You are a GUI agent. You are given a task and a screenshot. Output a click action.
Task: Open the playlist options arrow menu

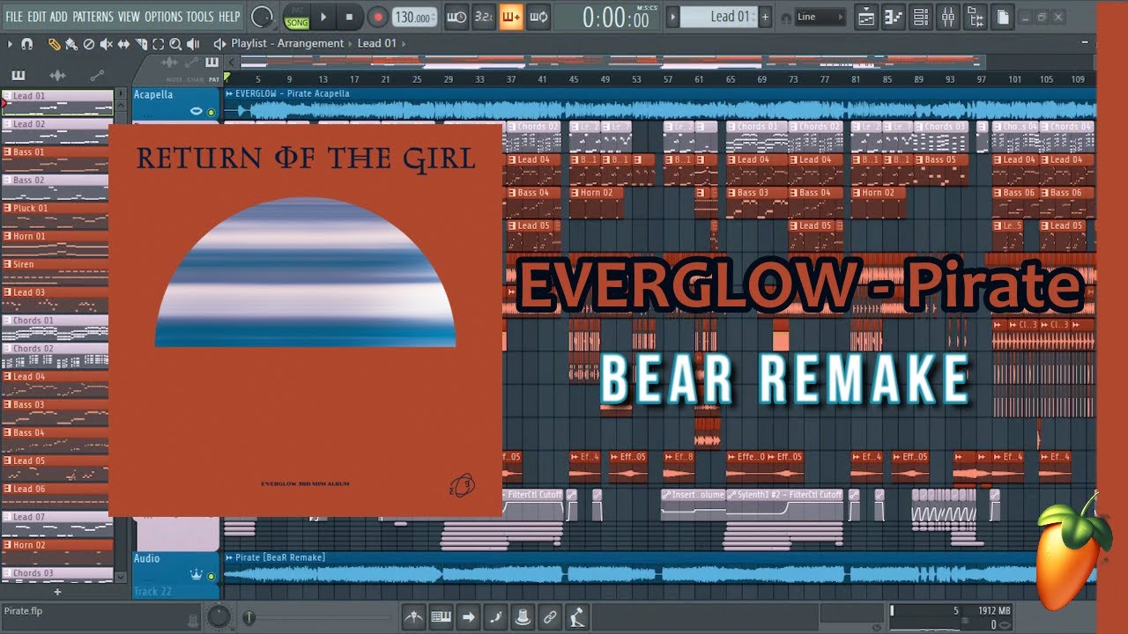(10, 43)
